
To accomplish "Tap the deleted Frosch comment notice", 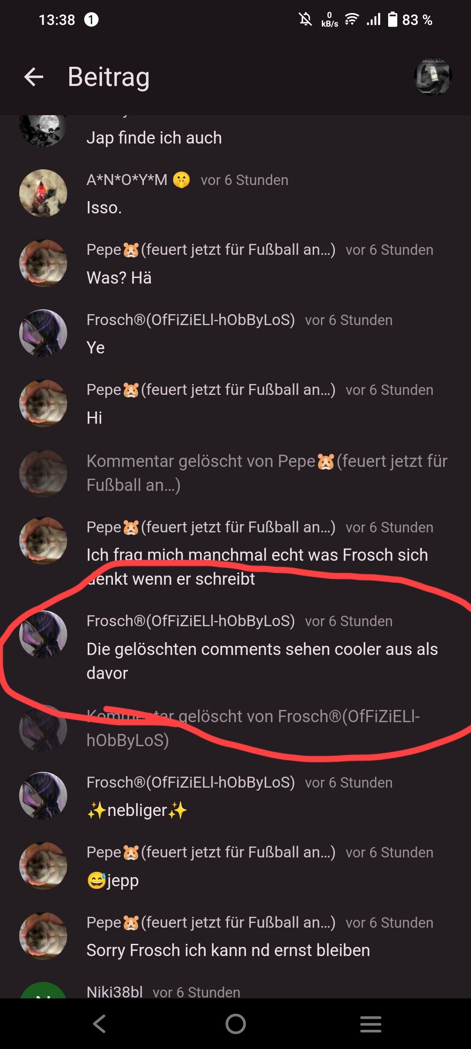I will (253, 728).
